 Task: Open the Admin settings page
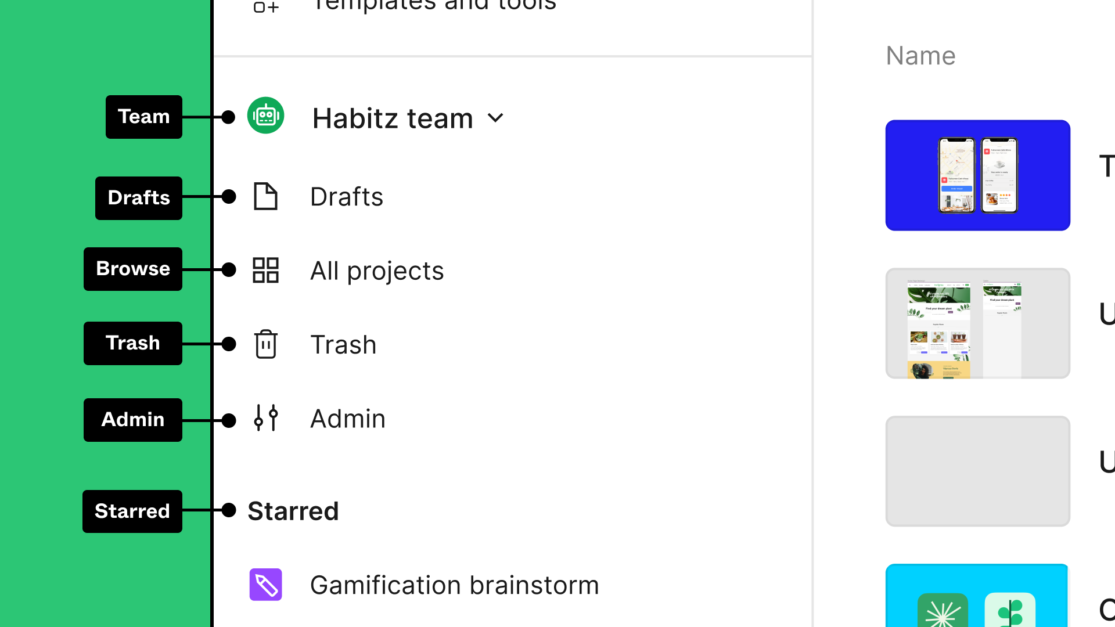tap(348, 419)
